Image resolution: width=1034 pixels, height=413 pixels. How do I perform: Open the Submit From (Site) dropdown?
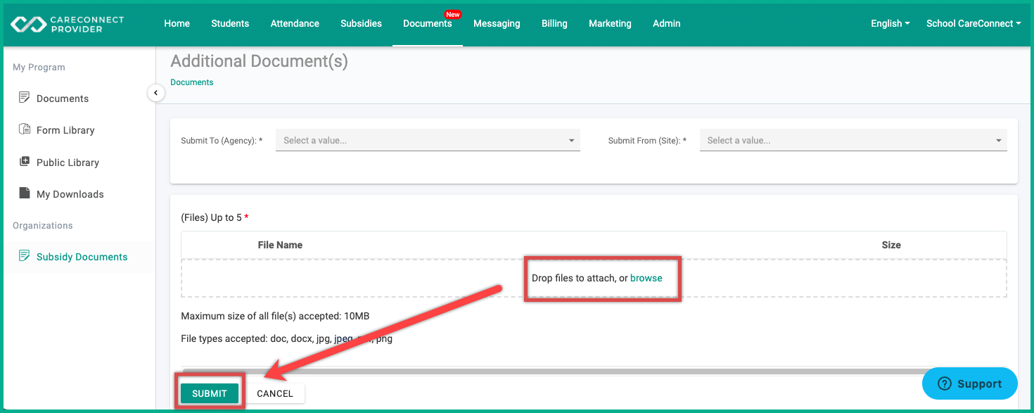click(x=853, y=140)
